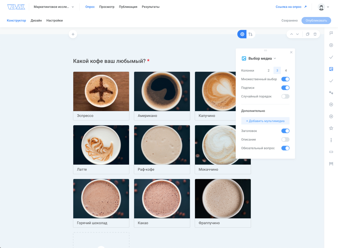
Task: Switch to the Опрос tab
Action: [x=90, y=7]
